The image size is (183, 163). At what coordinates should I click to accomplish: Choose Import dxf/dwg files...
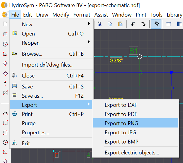click(x=51, y=65)
